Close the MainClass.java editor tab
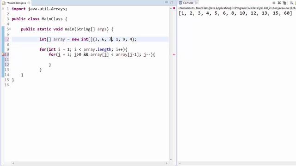This screenshot has width=296, height=166. click(x=29, y=3)
